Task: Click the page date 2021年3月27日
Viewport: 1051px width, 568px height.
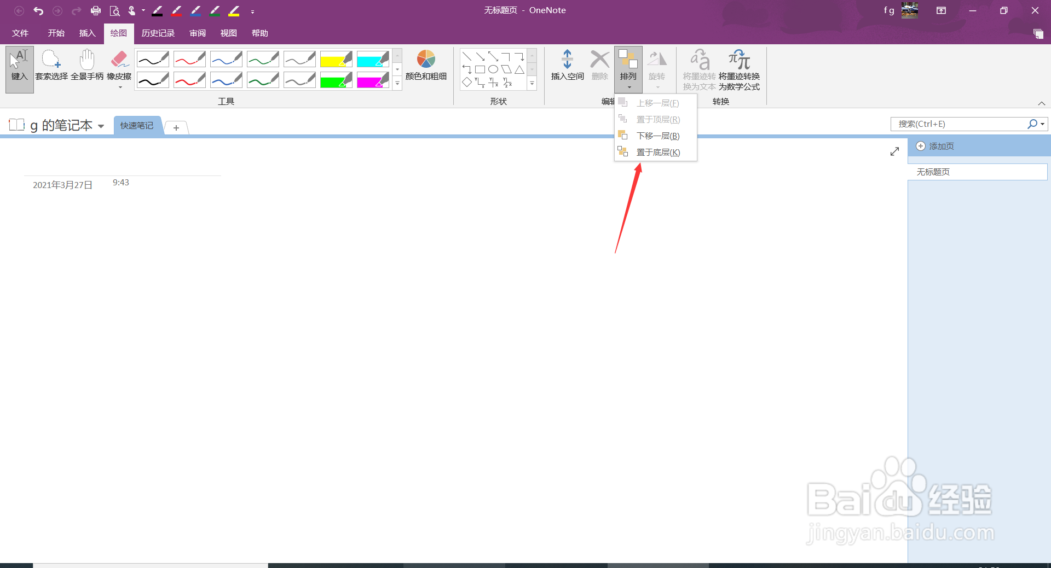Action: [62, 185]
